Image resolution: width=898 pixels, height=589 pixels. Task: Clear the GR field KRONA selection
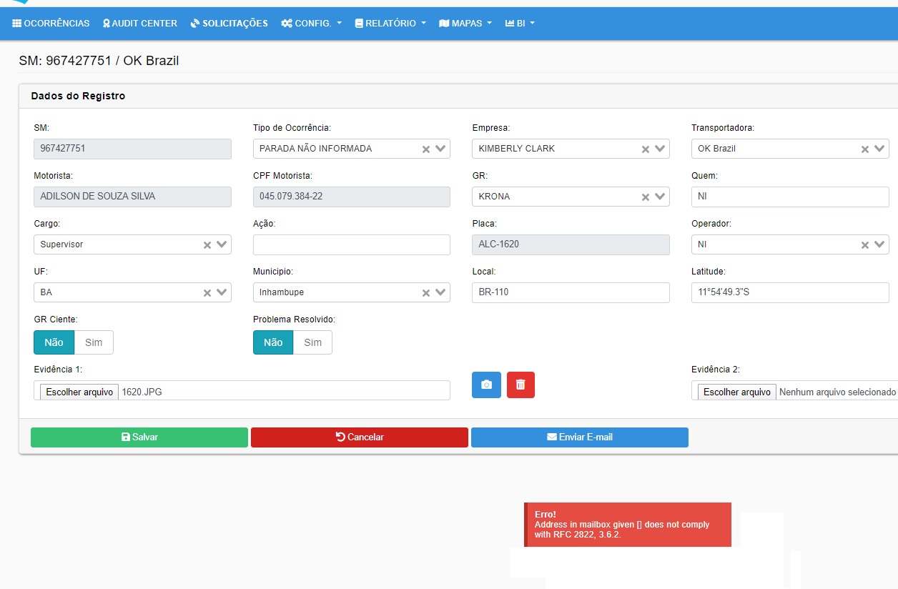click(645, 197)
